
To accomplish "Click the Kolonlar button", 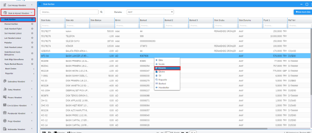I will [x=59, y=132].
